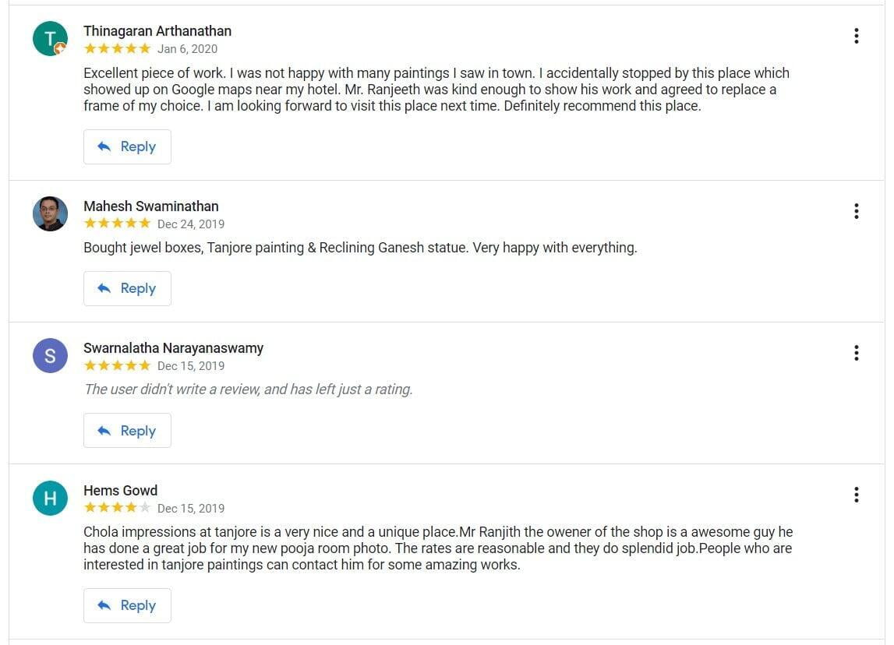Click the Jan 6, 2020 review date
Image resolution: width=894 pixels, height=645 pixels.
188,49
